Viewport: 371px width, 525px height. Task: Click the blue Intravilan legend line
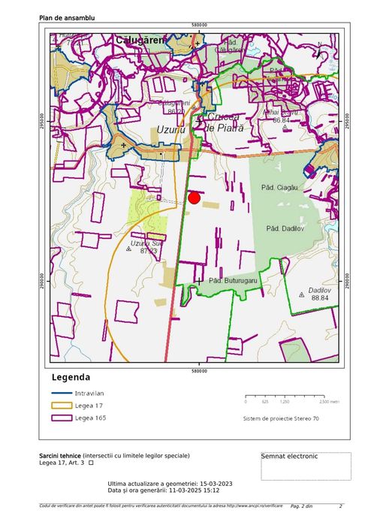pyautogui.click(x=62, y=393)
